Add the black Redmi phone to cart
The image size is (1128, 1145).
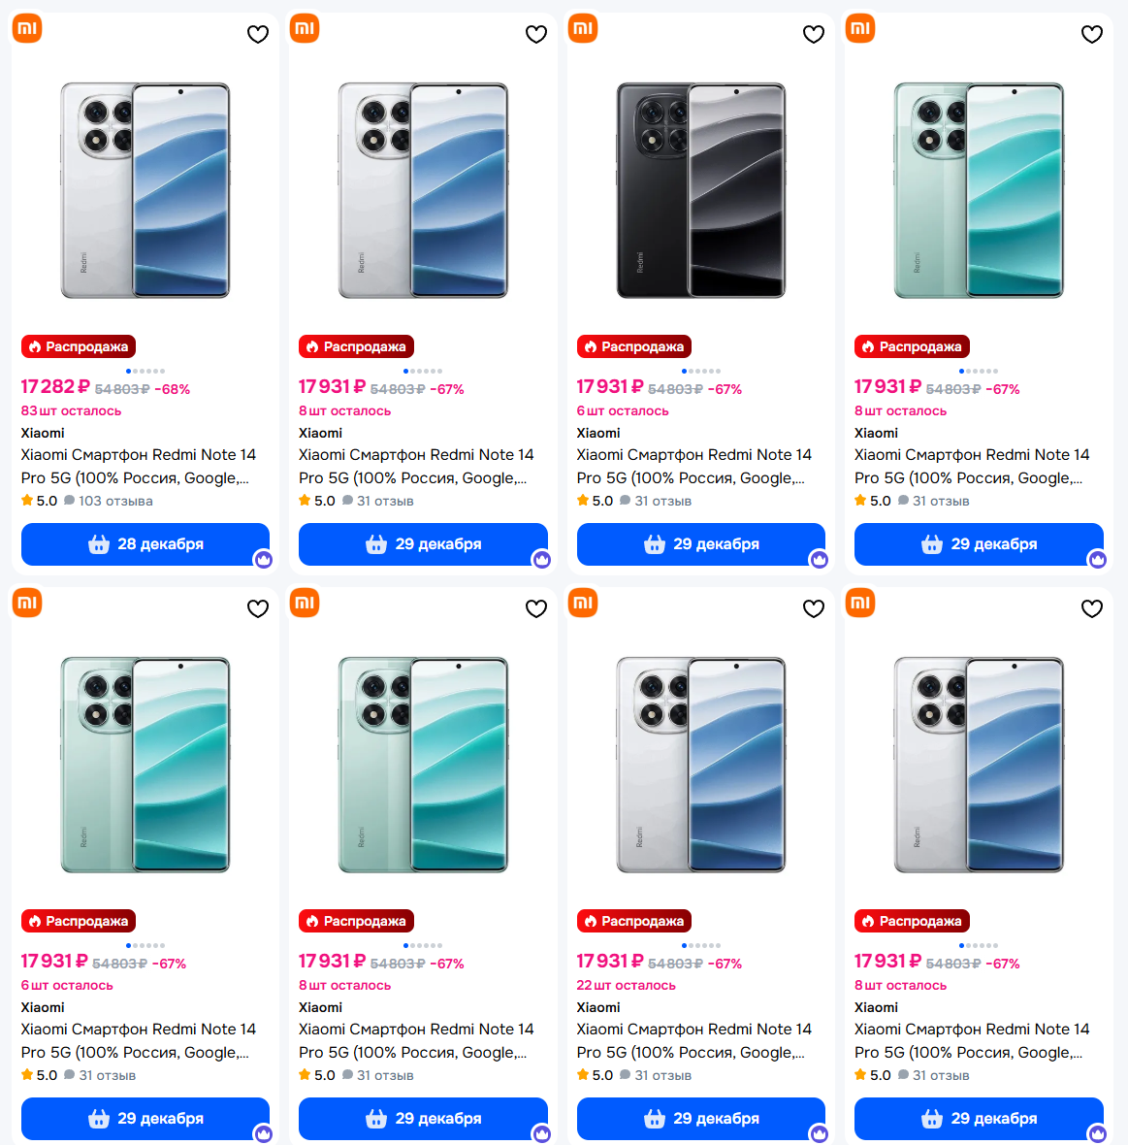coord(701,544)
